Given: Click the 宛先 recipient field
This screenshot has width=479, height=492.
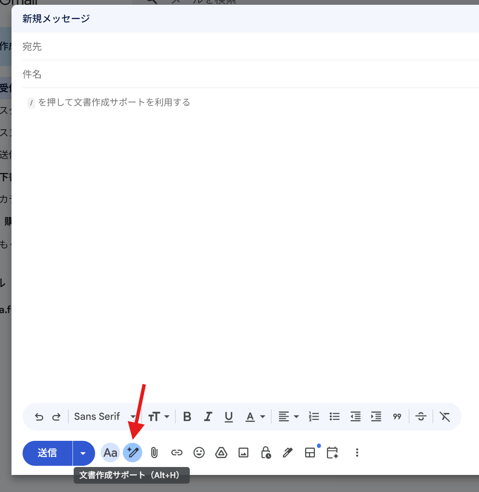Looking at the screenshot, I should (251, 46).
